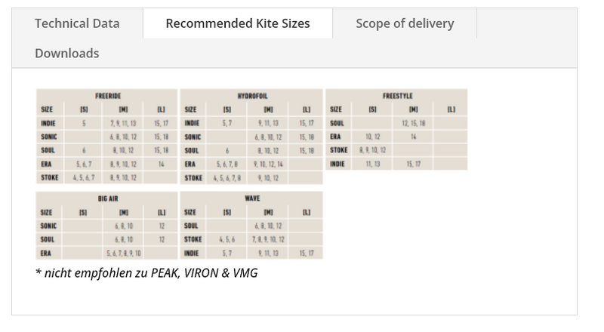Open the Scope of delivery tab
Image resolution: width=604 pixels, height=332 pixels.
[x=405, y=23]
